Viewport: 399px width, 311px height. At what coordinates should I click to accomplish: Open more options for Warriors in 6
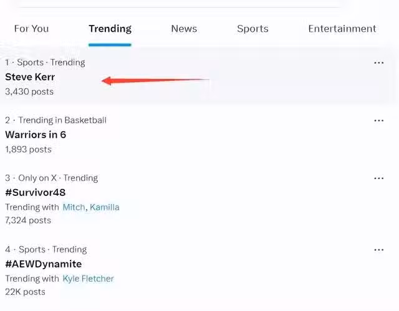click(378, 121)
